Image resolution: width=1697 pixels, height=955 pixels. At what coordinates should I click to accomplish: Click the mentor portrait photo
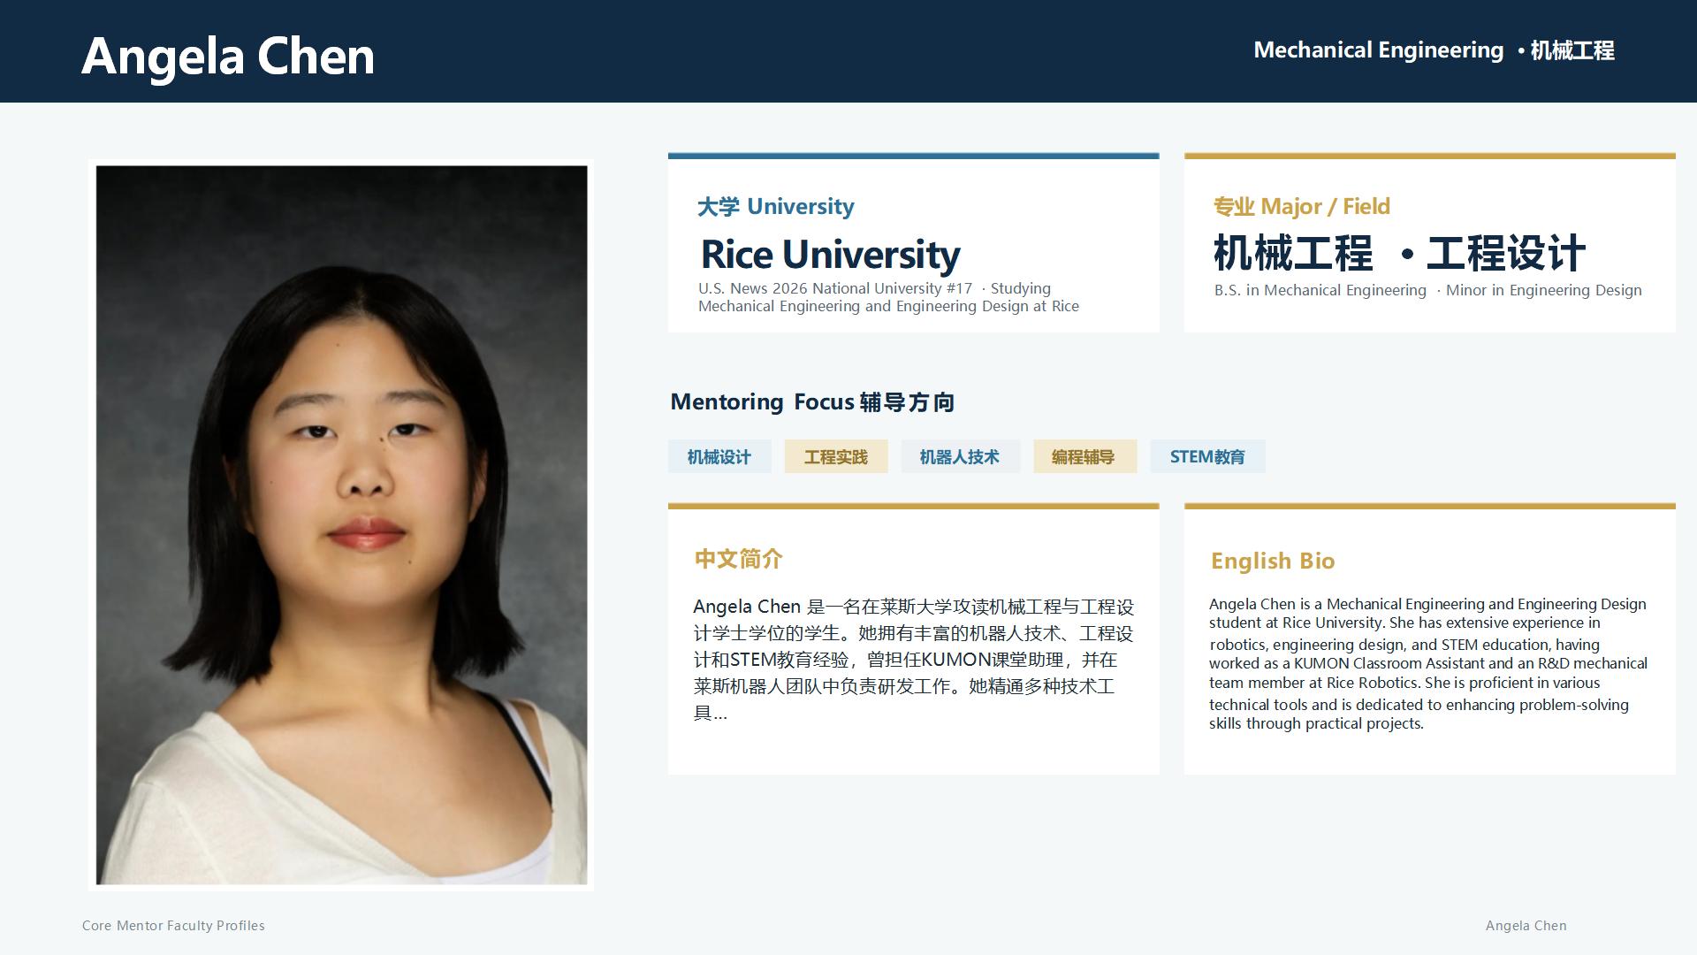[341, 524]
